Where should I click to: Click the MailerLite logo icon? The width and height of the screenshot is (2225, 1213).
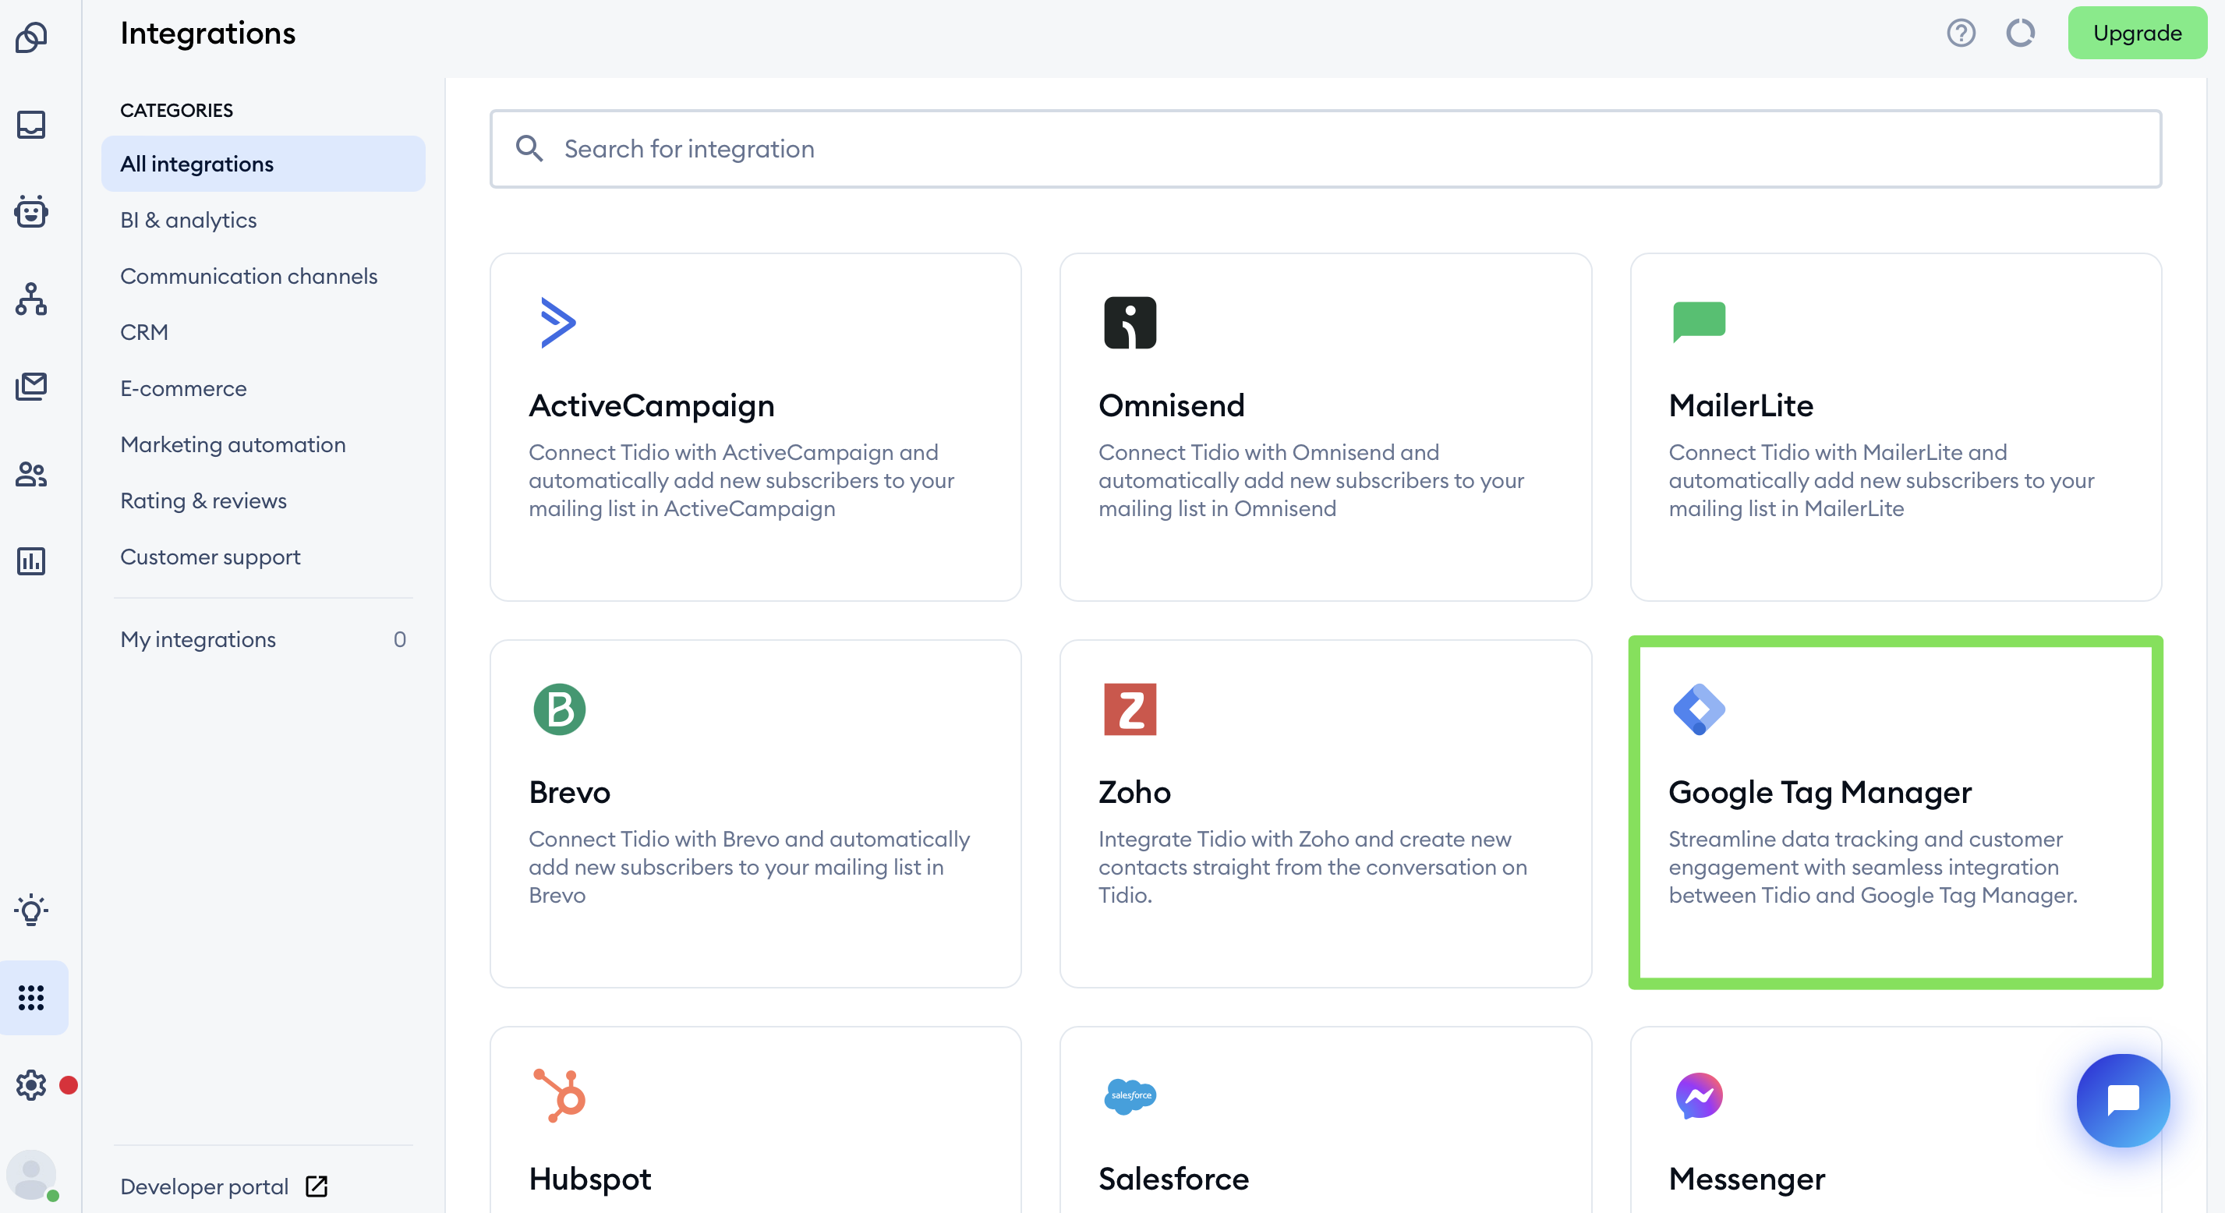click(x=1699, y=322)
